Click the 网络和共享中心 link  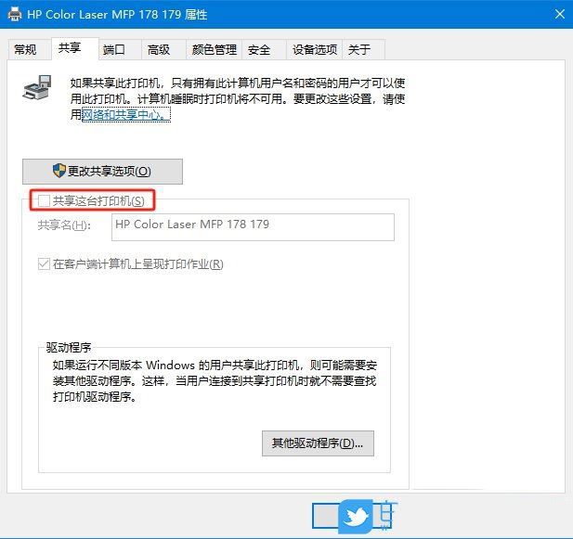click(x=125, y=115)
